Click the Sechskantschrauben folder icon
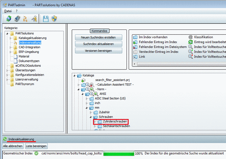 click(x=100, y=126)
